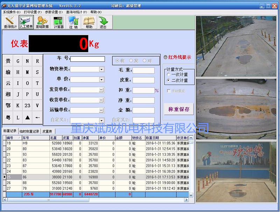
Task: Open the 系统操作(O) menu
Action: (12, 12)
